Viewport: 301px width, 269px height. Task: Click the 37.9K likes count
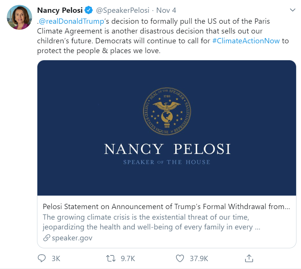pos(199,258)
